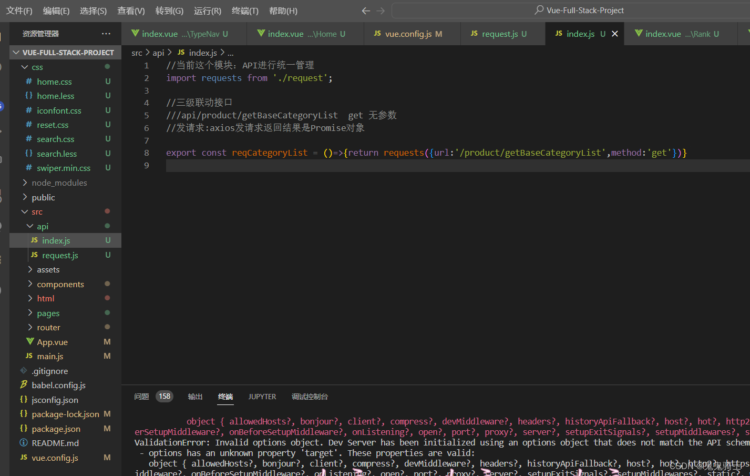The width and height of the screenshot is (750, 476).
Task: Click the info icon beside README.md
Action: click(24, 443)
